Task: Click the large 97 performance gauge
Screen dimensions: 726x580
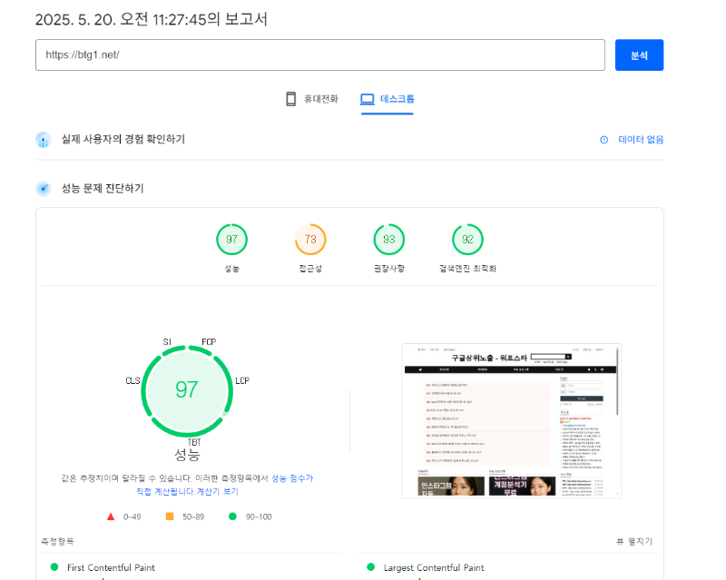Action: point(187,390)
